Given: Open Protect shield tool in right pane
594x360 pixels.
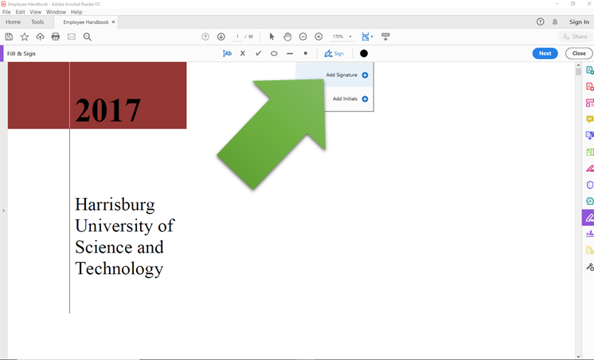Looking at the screenshot, I should pyautogui.click(x=589, y=184).
